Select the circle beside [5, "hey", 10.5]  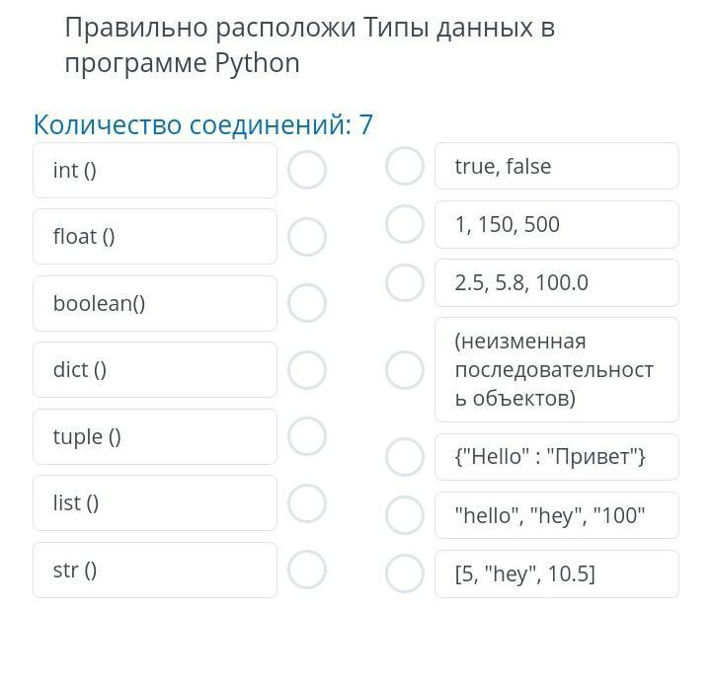coord(405,573)
